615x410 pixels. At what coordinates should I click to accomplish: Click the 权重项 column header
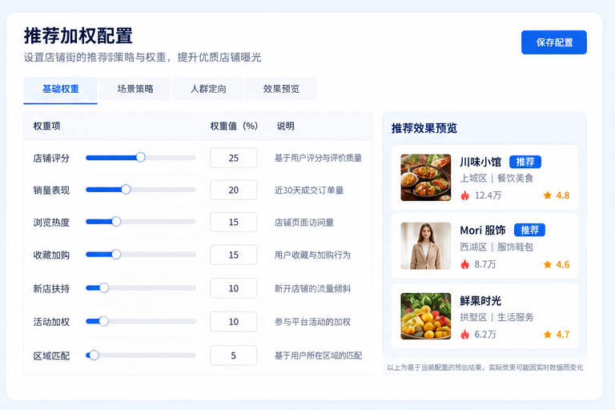pyautogui.click(x=46, y=126)
